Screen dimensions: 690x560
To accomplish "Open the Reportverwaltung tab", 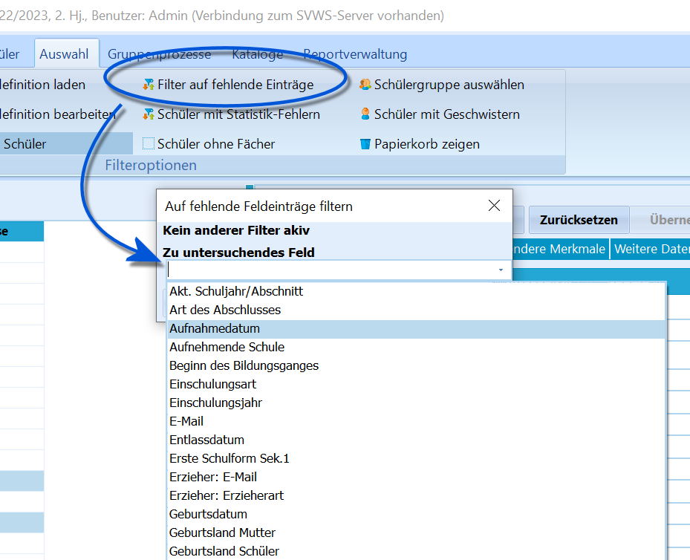I will tap(355, 54).
